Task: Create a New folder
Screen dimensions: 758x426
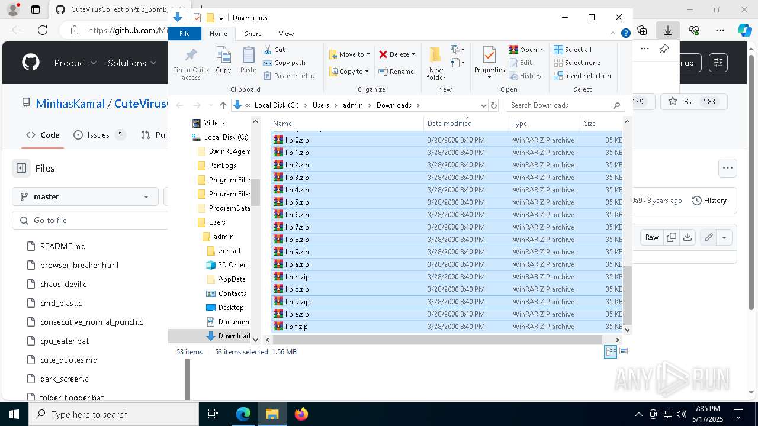Action: click(436, 64)
